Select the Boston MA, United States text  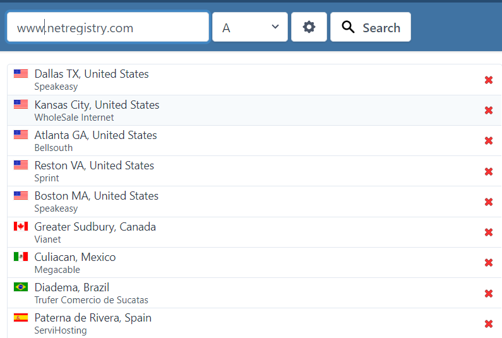97,196
